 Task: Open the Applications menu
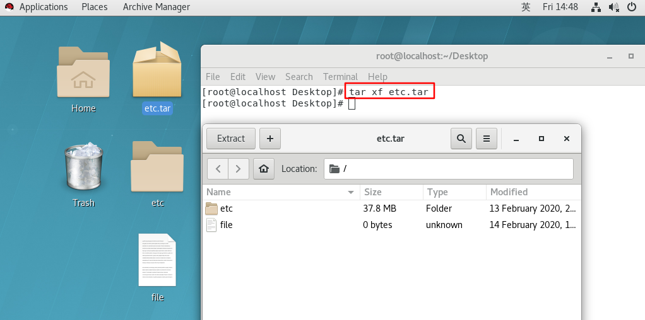[44, 7]
